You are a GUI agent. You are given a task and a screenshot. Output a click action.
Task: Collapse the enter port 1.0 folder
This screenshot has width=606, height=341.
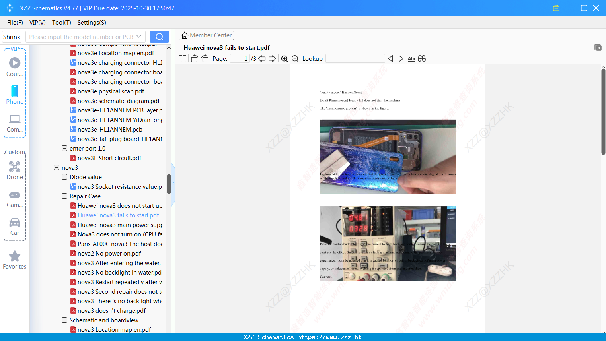click(x=64, y=148)
